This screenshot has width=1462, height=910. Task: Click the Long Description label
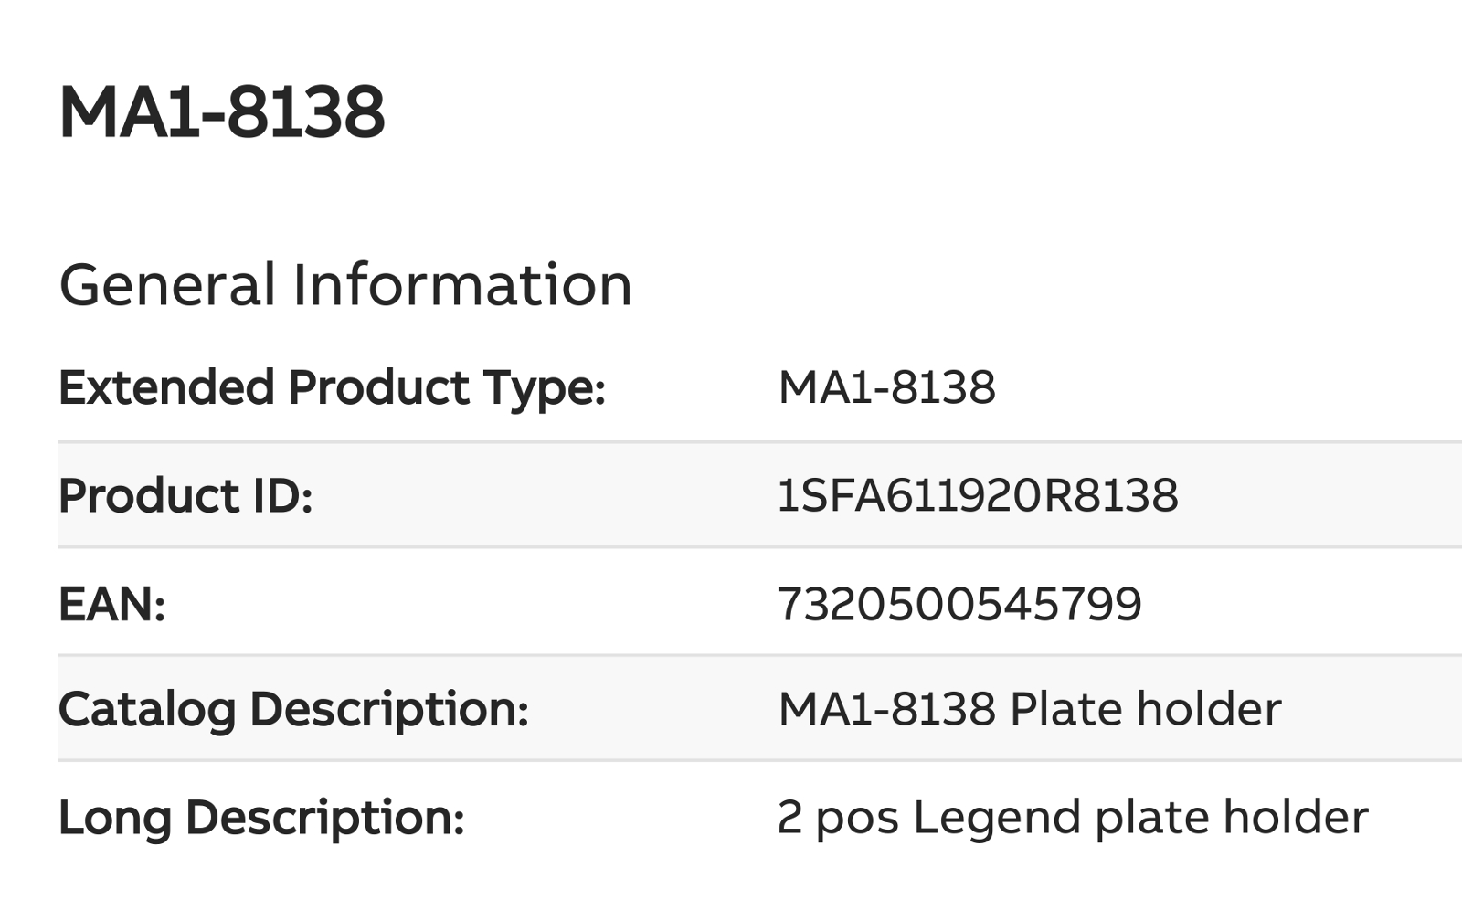[x=261, y=818]
